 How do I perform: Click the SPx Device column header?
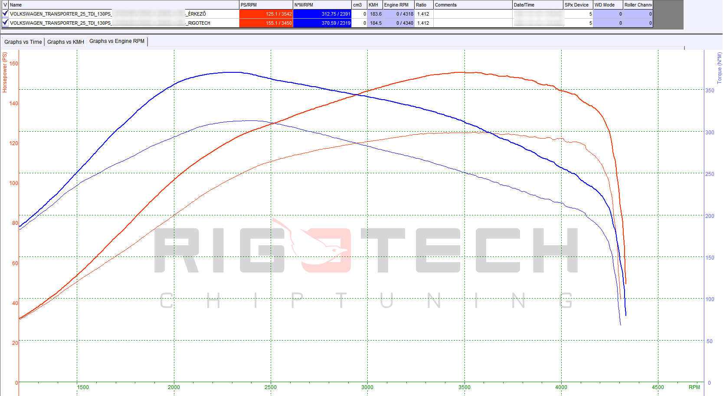pos(578,5)
